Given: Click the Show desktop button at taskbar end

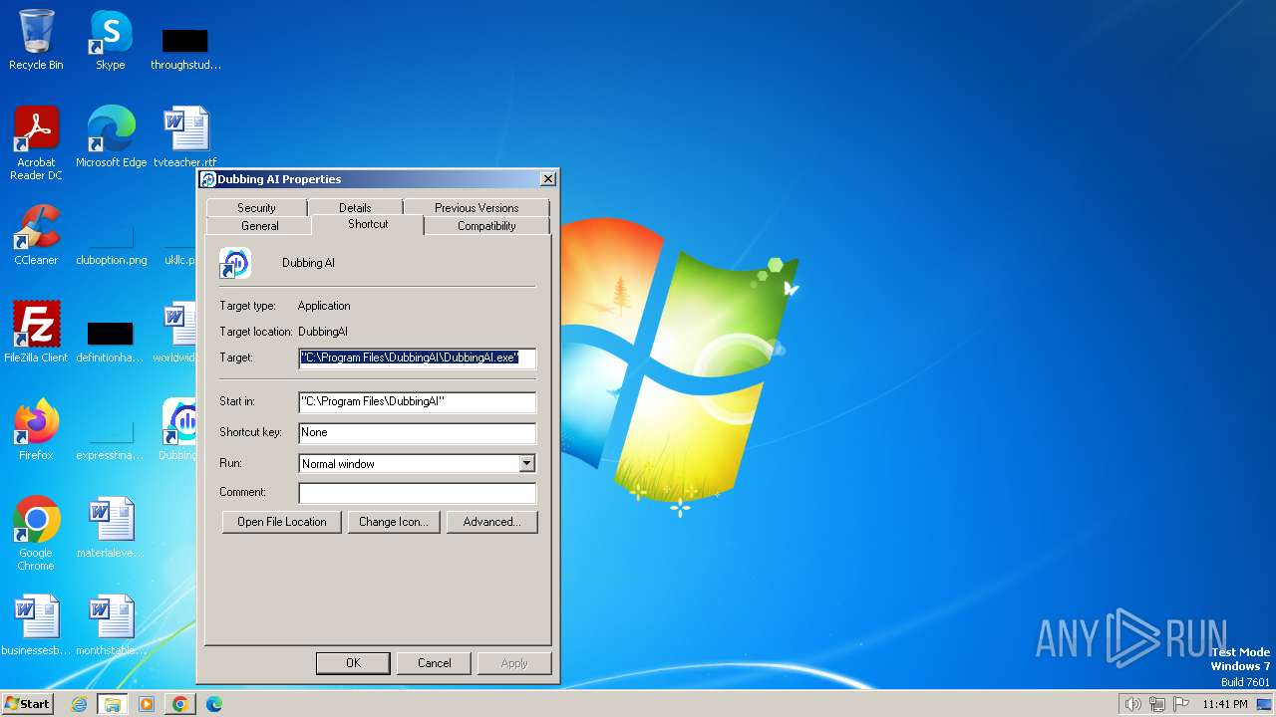Looking at the screenshot, I should [1264, 704].
